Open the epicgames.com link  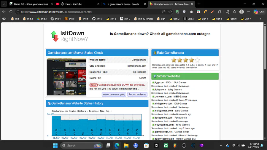click(x=164, y=111)
